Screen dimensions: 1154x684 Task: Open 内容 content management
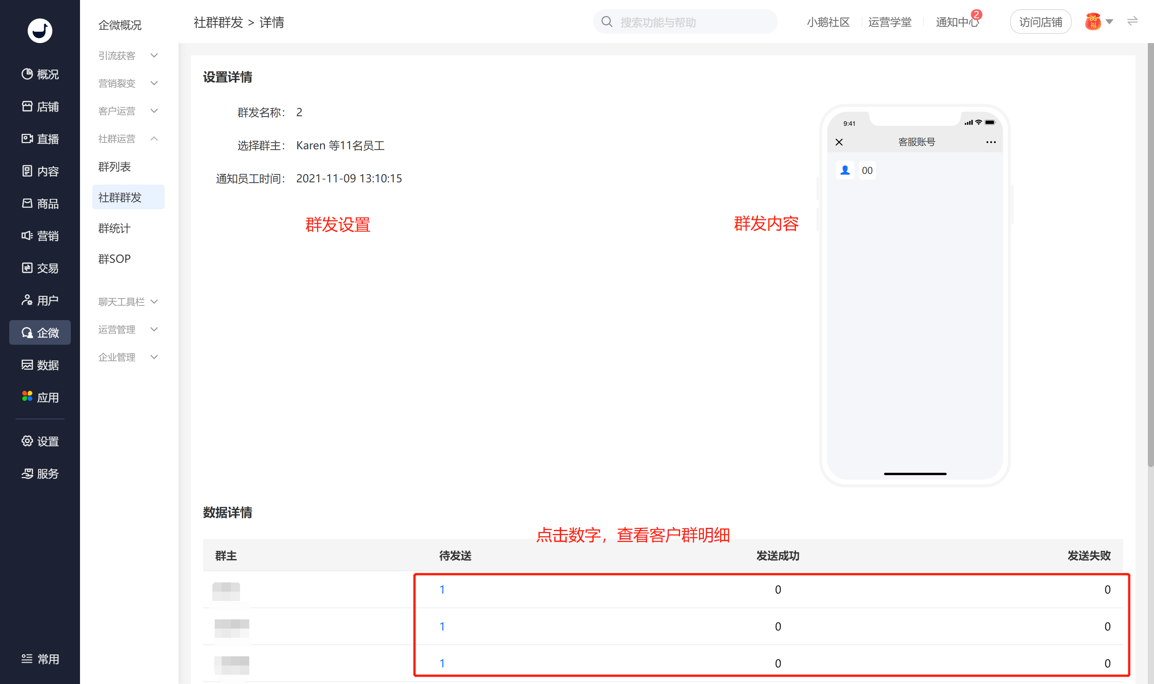(x=40, y=171)
